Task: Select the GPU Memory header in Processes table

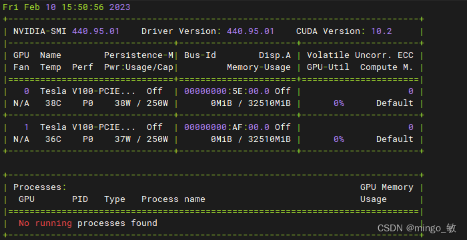Action: click(386, 187)
